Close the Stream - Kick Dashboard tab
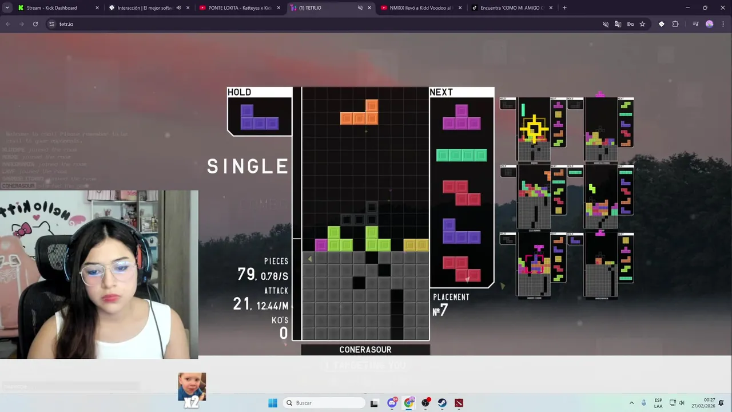Image resolution: width=732 pixels, height=412 pixels. coord(97,8)
